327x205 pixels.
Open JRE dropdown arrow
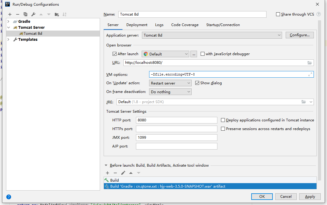click(311, 102)
